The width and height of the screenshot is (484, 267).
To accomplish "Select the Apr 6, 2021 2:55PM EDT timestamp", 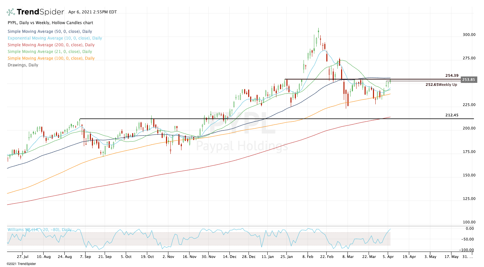I will 93,12.
